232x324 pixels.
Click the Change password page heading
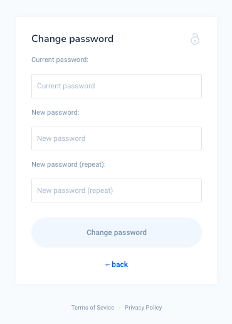[x=72, y=39]
